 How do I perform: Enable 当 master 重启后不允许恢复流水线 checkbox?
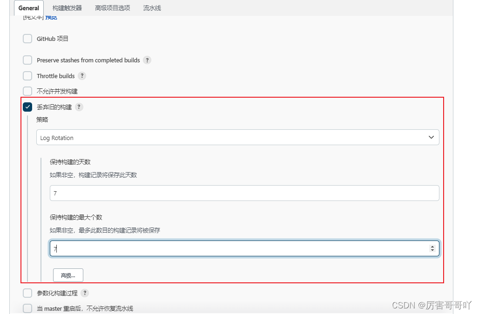click(x=27, y=308)
